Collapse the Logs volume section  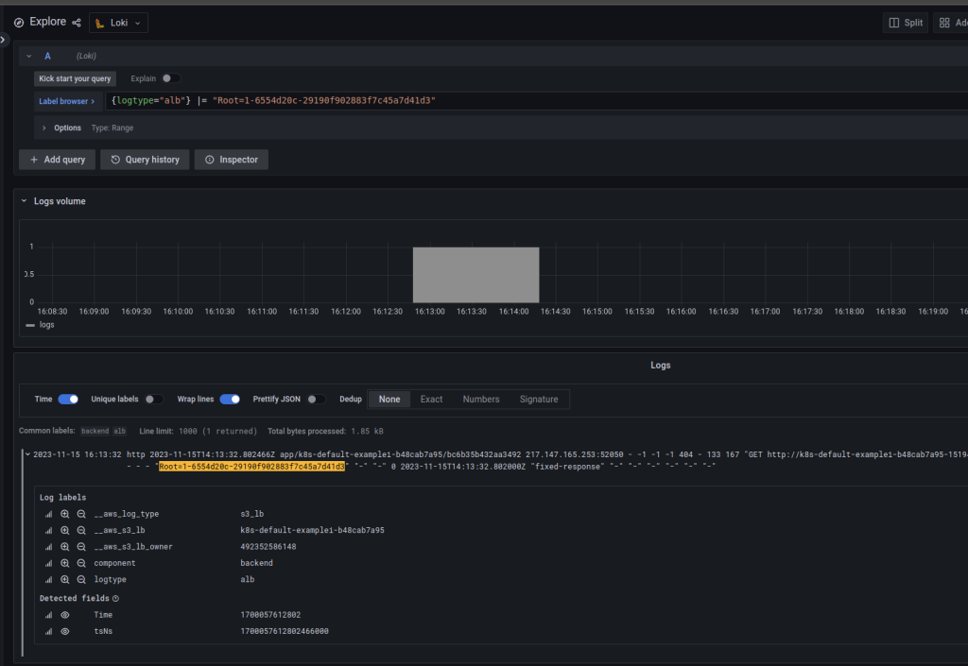(x=24, y=200)
